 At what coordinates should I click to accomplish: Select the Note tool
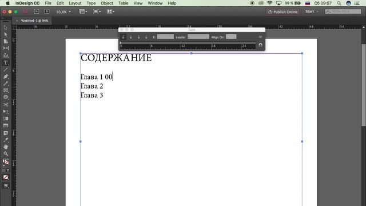[x=6, y=133]
